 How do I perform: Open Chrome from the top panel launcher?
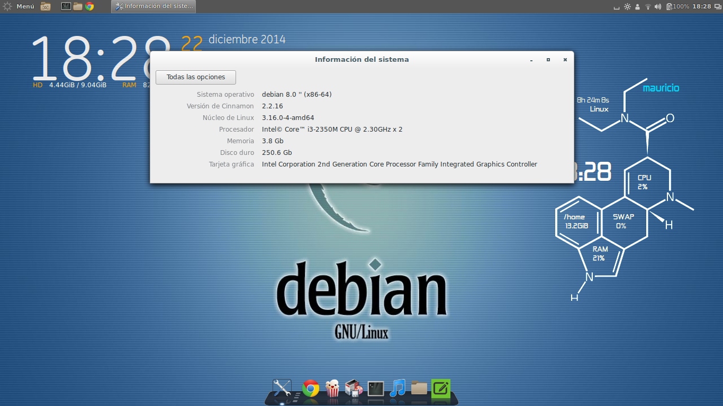pyautogui.click(x=89, y=7)
